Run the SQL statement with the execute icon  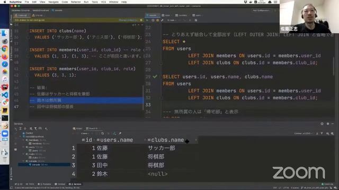147,20
